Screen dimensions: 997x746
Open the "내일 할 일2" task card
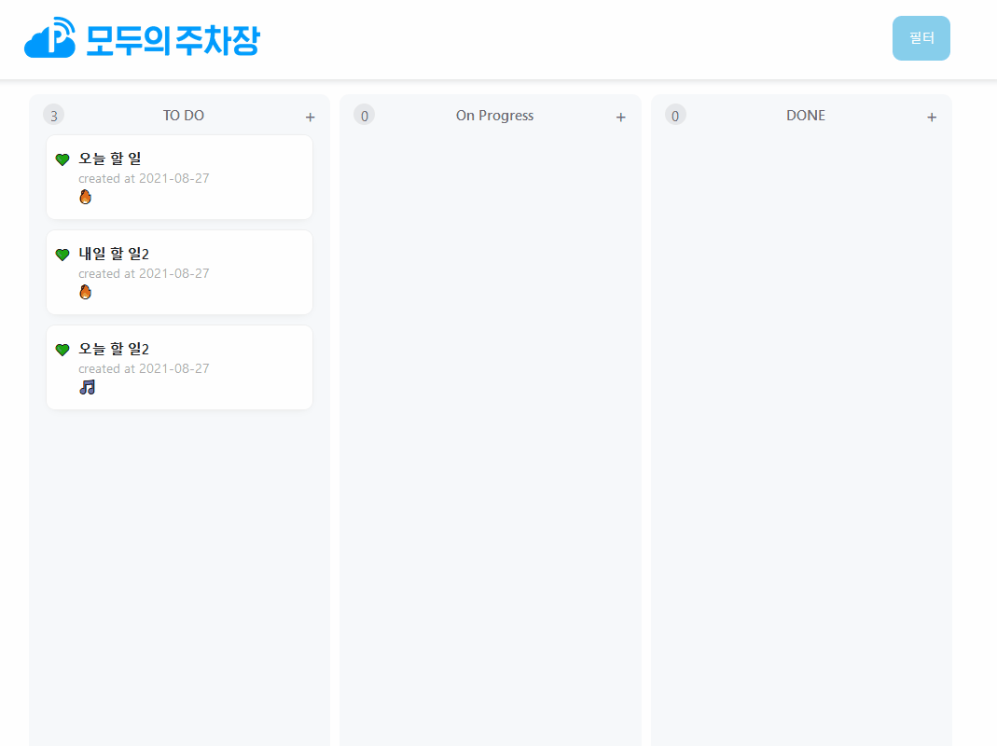point(179,271)
